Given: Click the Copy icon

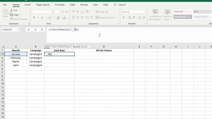Looking at the screenshot, I should tap(11, 15).
